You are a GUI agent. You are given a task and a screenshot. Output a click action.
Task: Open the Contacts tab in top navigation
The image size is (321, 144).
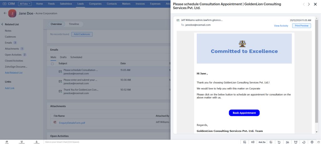[x=112, y=4]
